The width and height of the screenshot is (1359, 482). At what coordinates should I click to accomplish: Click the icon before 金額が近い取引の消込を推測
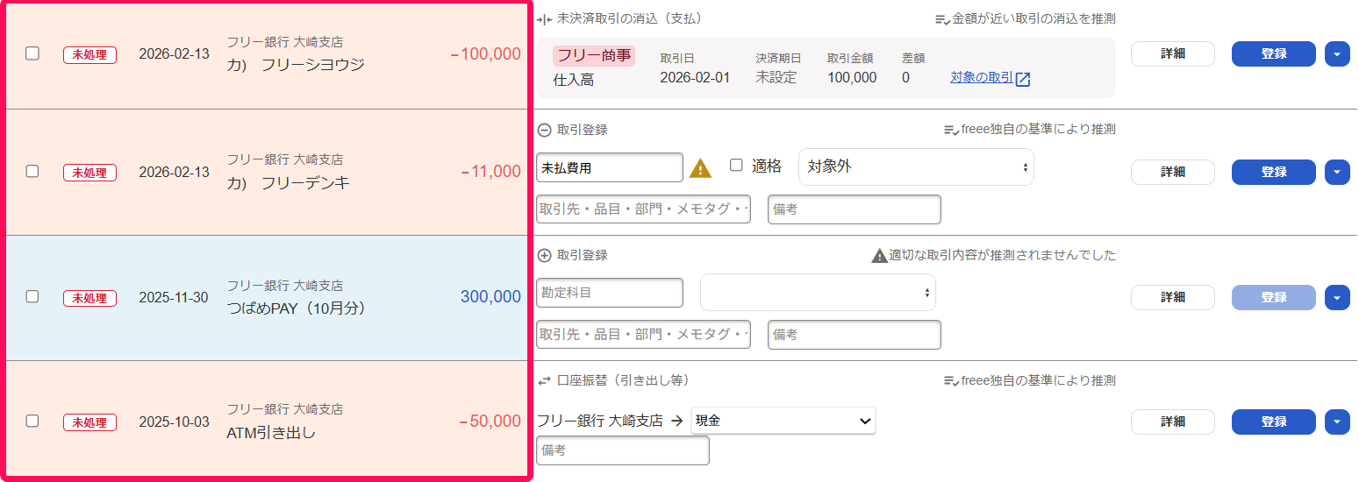(943, 18)
